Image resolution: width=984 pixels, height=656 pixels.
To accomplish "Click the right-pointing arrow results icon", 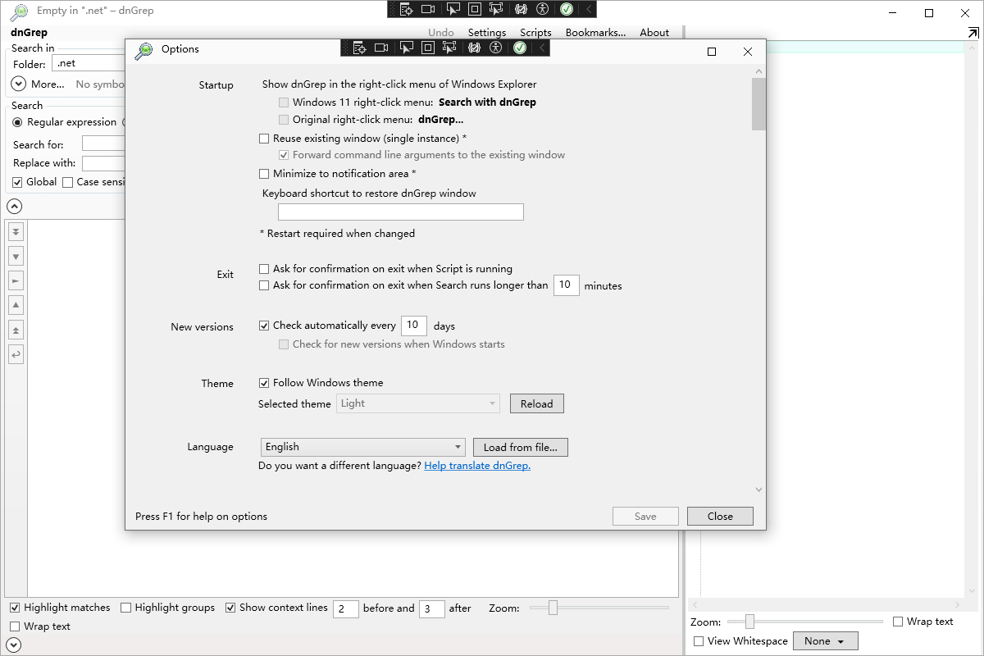I will point(16,281).
